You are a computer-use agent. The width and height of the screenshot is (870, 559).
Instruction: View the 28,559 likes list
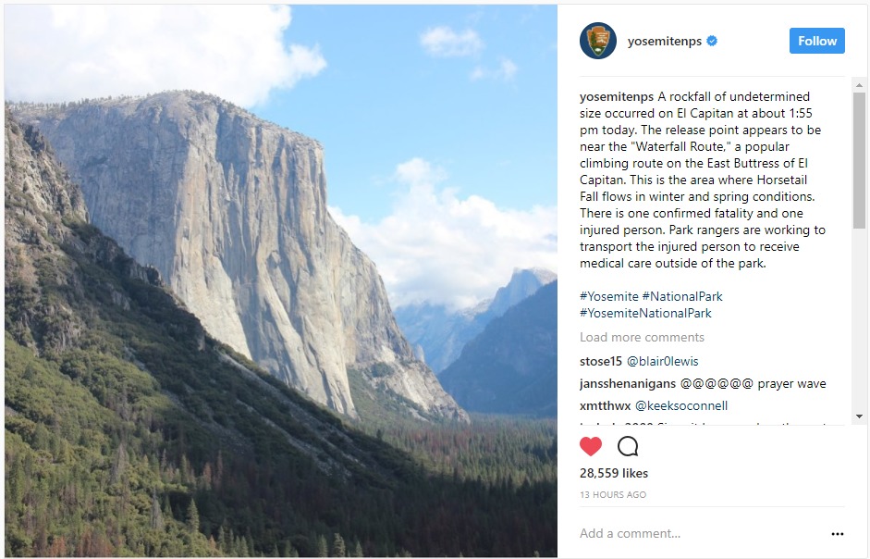coord(614,473)
